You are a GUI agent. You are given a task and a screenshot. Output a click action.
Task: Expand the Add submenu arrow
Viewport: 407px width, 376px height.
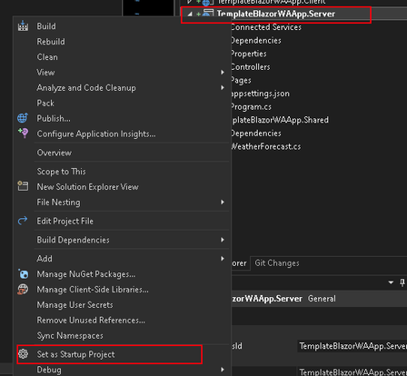point(223,259)
